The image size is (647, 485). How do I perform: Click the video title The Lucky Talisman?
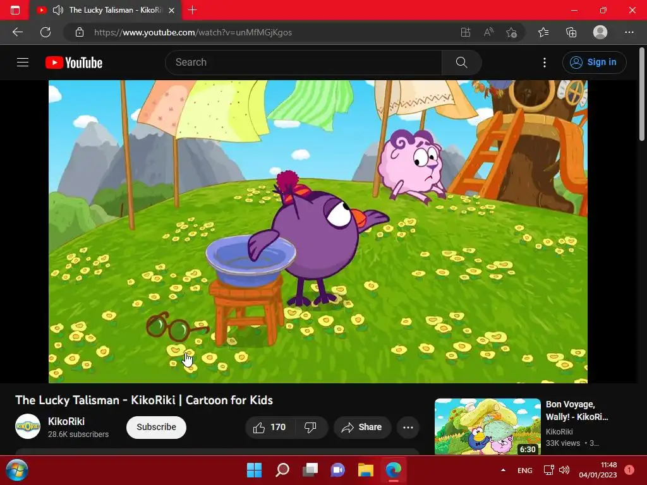[144, 400]
